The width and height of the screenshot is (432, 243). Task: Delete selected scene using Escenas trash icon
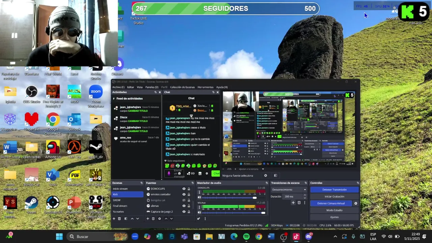119,219
